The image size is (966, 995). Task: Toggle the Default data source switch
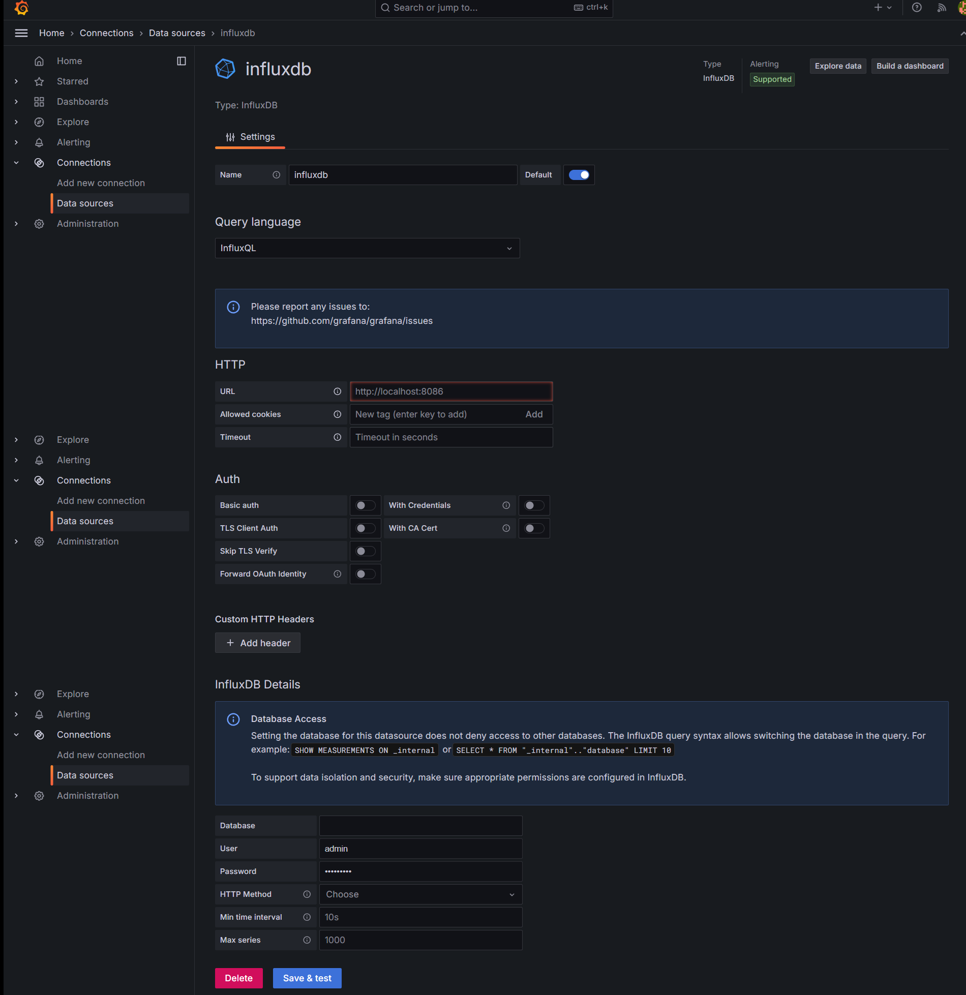579,175
